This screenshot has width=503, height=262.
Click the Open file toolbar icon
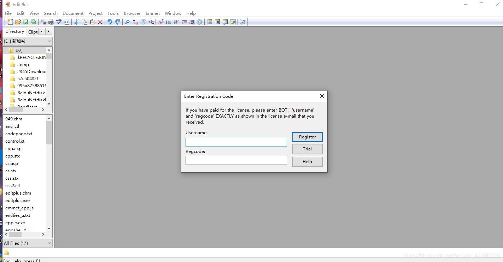coord(18,22)
